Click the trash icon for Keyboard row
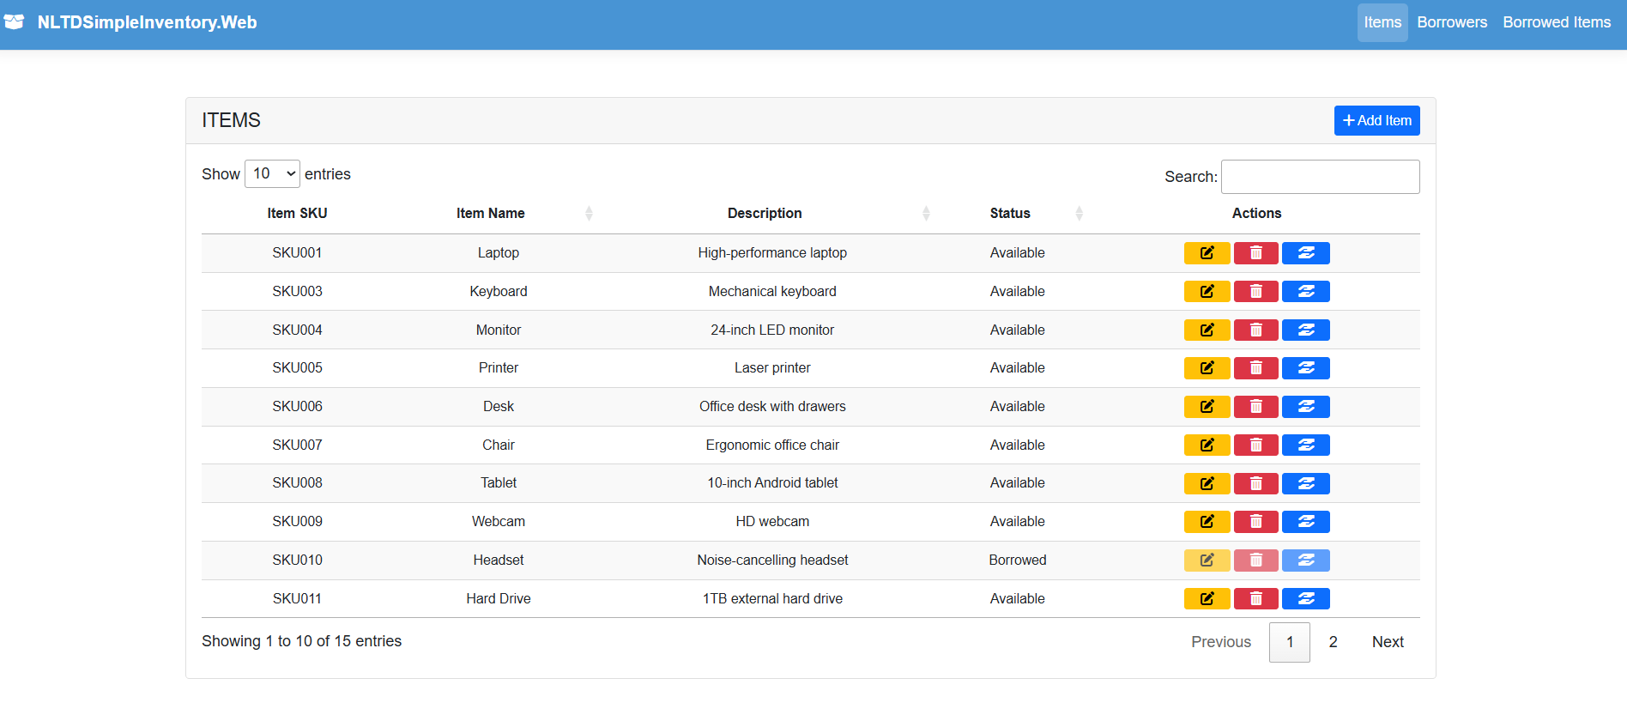Screen dimensions: 1627x721 click(x=1255, y=292)
